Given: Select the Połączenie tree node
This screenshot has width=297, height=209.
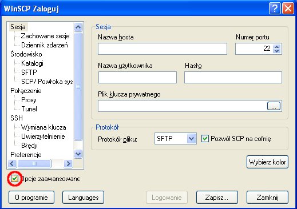Looking at the screenshot, I should click(26, 91).
